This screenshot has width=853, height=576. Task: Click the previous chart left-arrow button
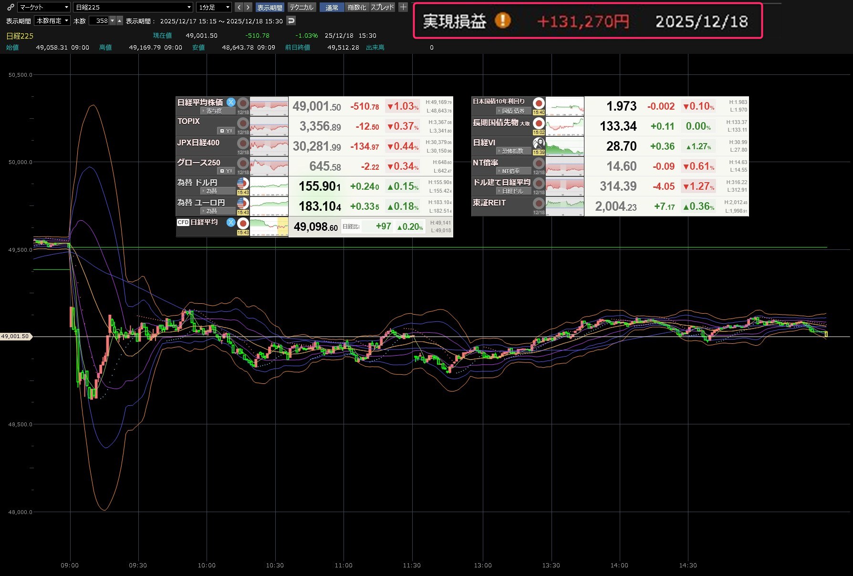point(239,7)
